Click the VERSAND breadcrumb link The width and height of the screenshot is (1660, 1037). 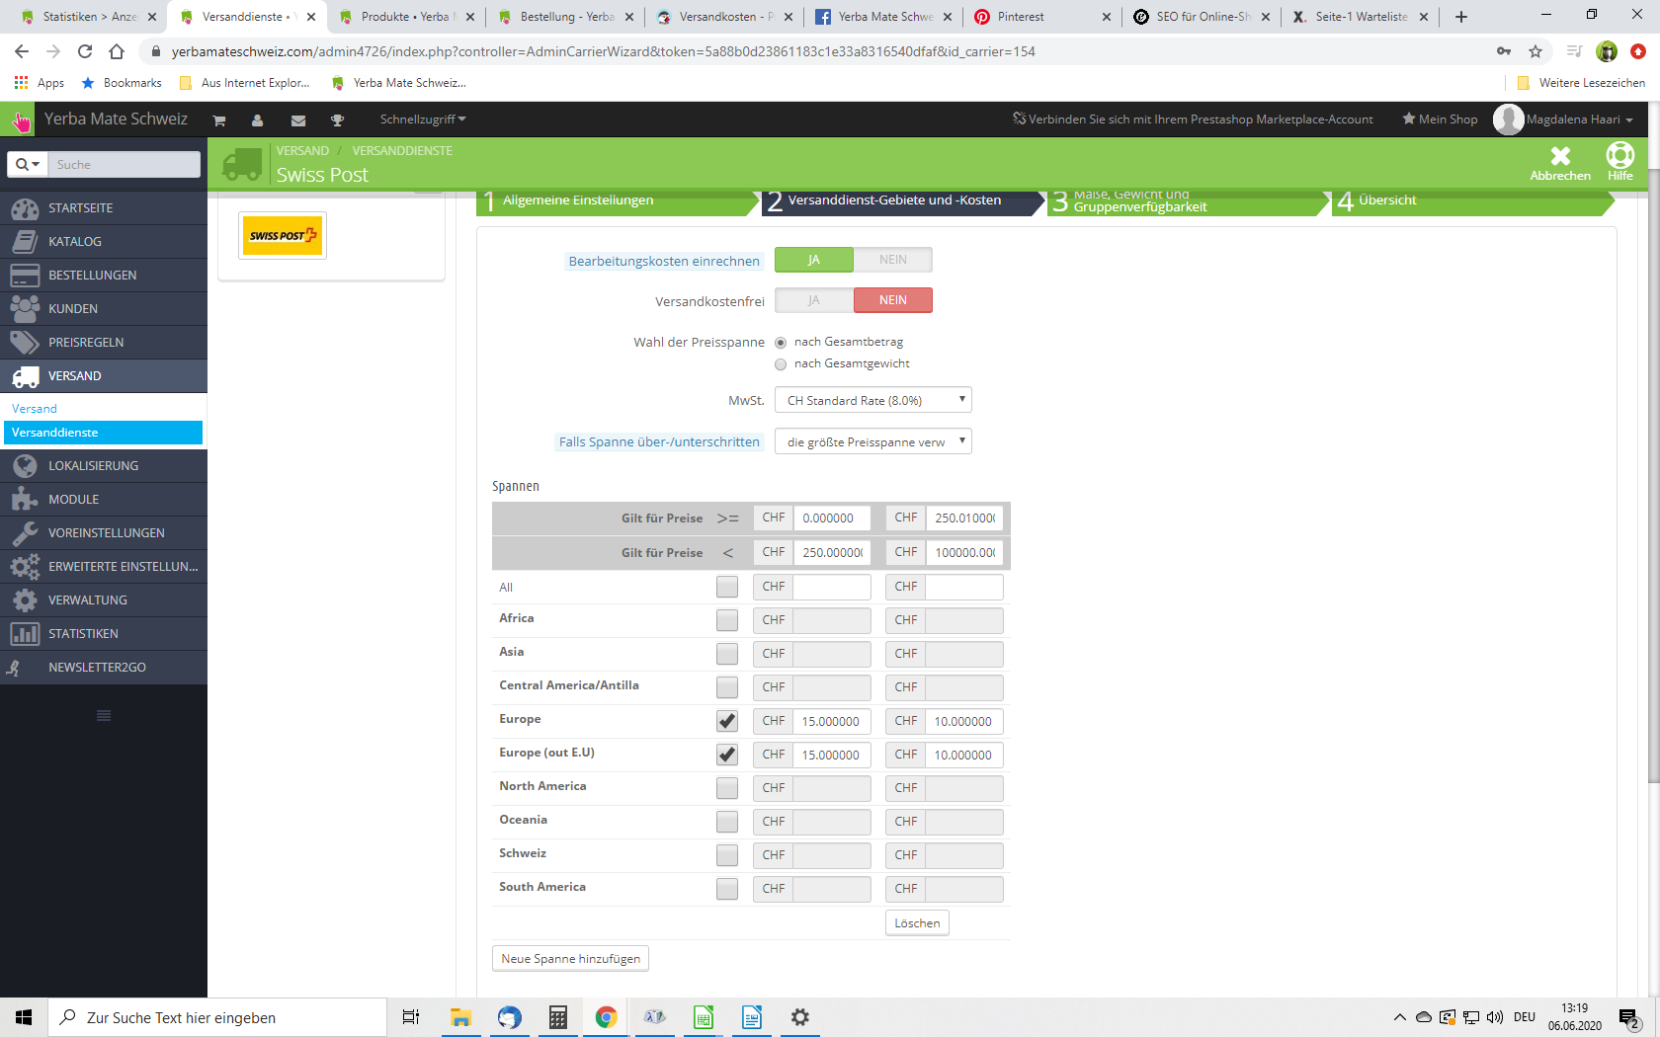coord(302,151)
